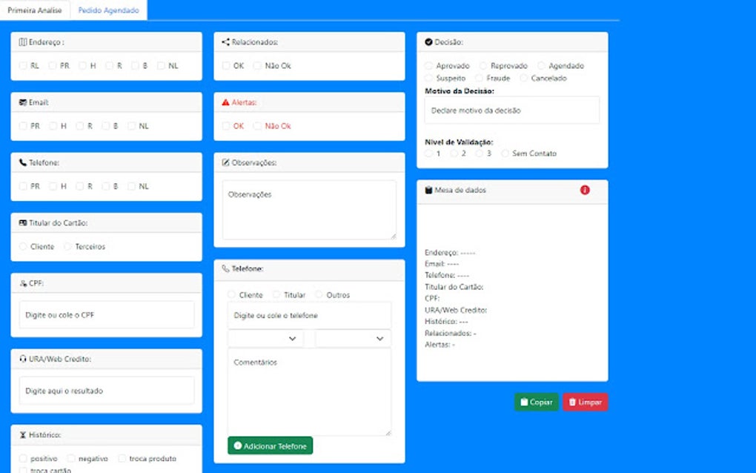Check PR under Endereço
Viewport: 756px width, 473px height.
[53, 65]
